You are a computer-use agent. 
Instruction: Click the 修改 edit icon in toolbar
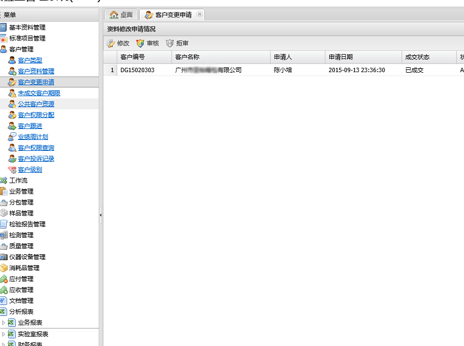pos(111,43)
